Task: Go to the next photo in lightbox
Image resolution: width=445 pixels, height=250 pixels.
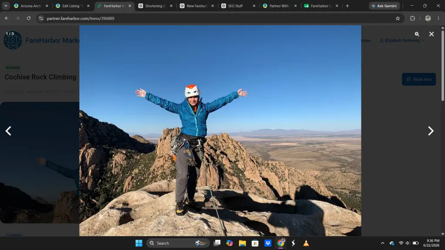Action: coord(431,131)
